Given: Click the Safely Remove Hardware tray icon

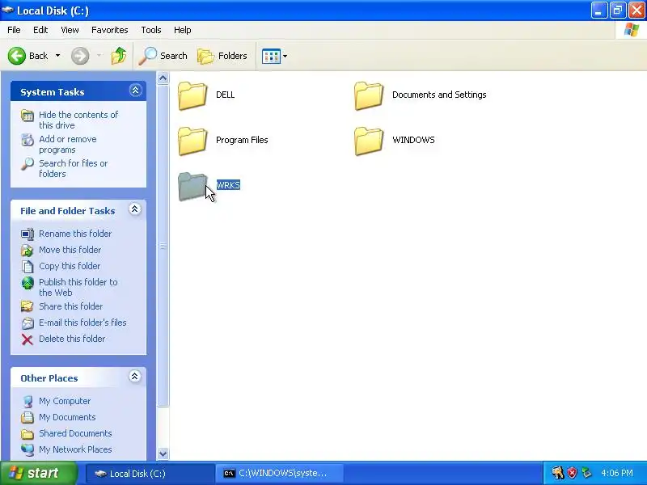Looking at the screenshot, I should click(586, 473).
